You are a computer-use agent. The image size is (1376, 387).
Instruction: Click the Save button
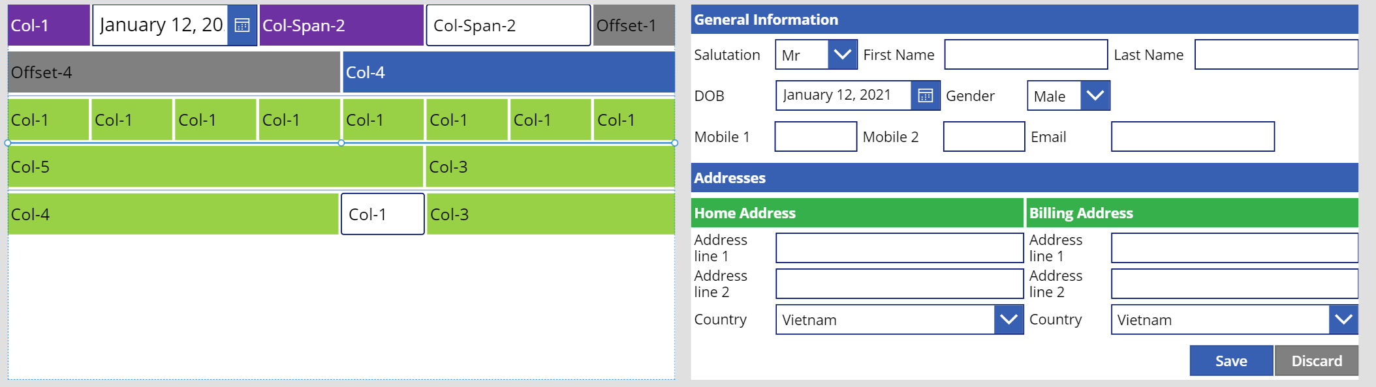(x=1230, y=361)
